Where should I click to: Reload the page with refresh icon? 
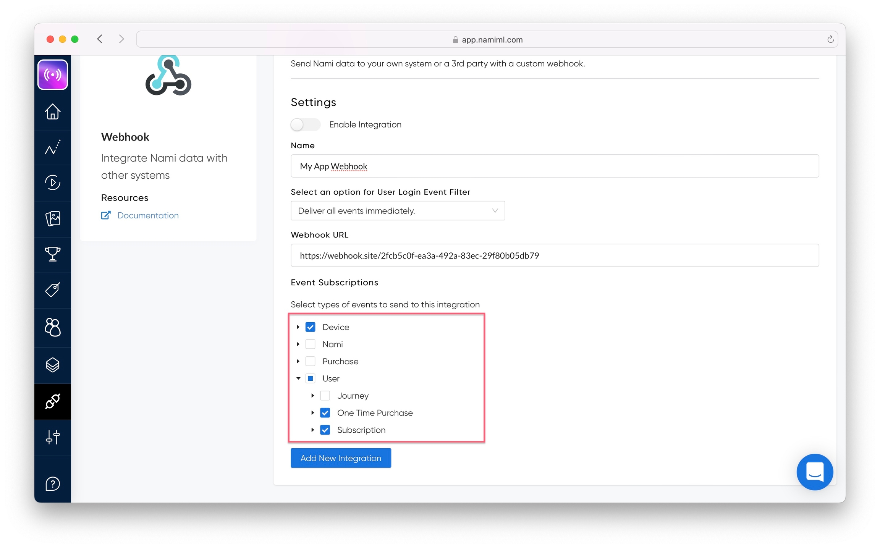(830, 39)
